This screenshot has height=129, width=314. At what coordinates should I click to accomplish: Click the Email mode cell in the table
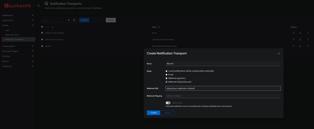[x=154, y=33]
